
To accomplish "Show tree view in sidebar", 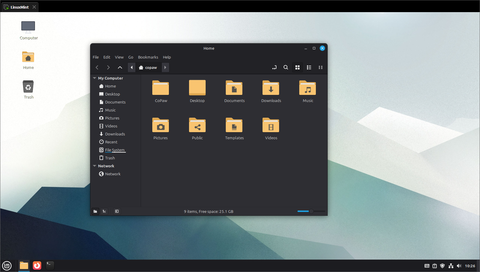I will point(104,211).
